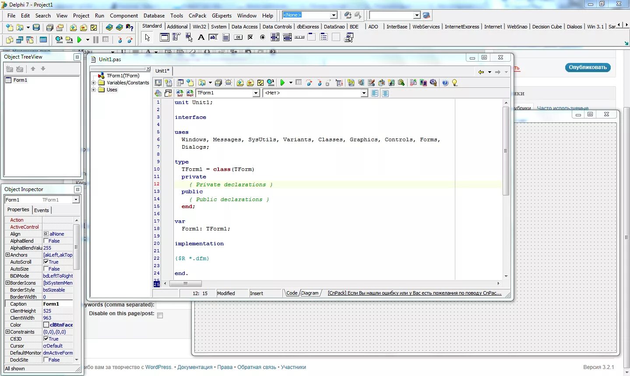Open the Form1 TForm1 object selector dropdown
This screenshot has height=376, width=630.
click(76, 200)
